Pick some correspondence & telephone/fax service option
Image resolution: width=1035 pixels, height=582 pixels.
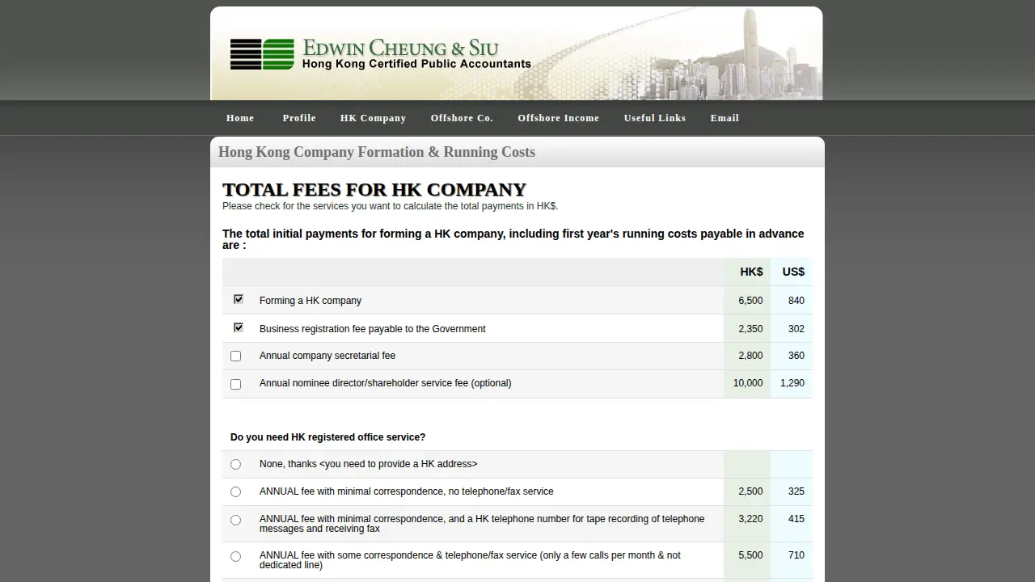235,556
